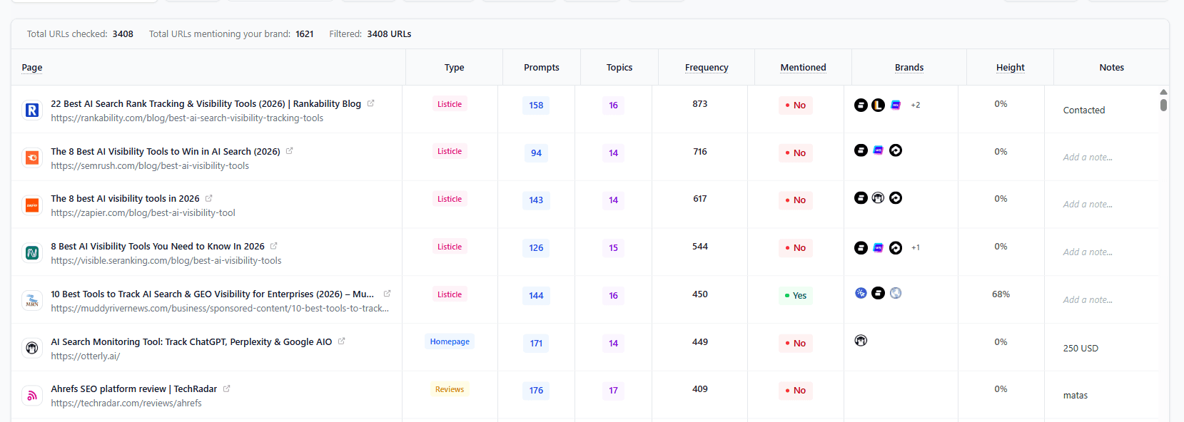Click the Type column header

tap(455, 67)
